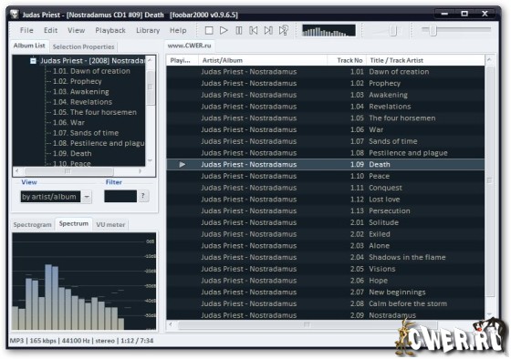Show the VU meter tab
The width and height of the screenshot is (511, 359).
(110, 224)
